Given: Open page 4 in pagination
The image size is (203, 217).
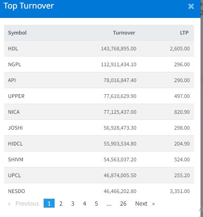Looking at the screenshot, I should point(84,204).
